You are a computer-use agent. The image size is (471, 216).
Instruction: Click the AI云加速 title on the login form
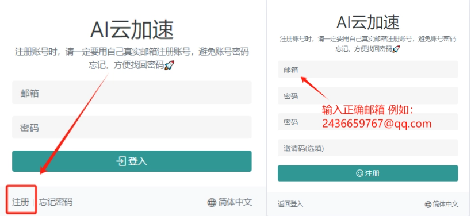(132, 30)
